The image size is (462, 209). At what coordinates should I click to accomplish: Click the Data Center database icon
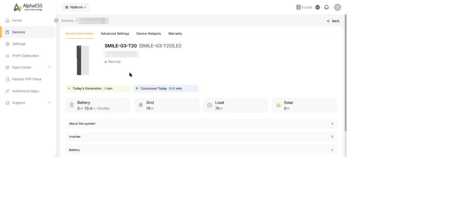point(7,67)
